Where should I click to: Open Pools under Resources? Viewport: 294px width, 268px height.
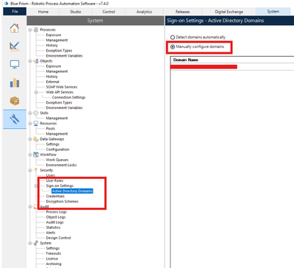point(51,129)
